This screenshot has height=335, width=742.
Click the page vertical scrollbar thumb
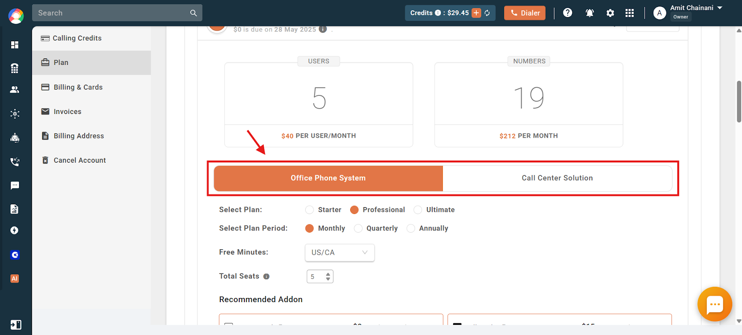tap(739, 101)
